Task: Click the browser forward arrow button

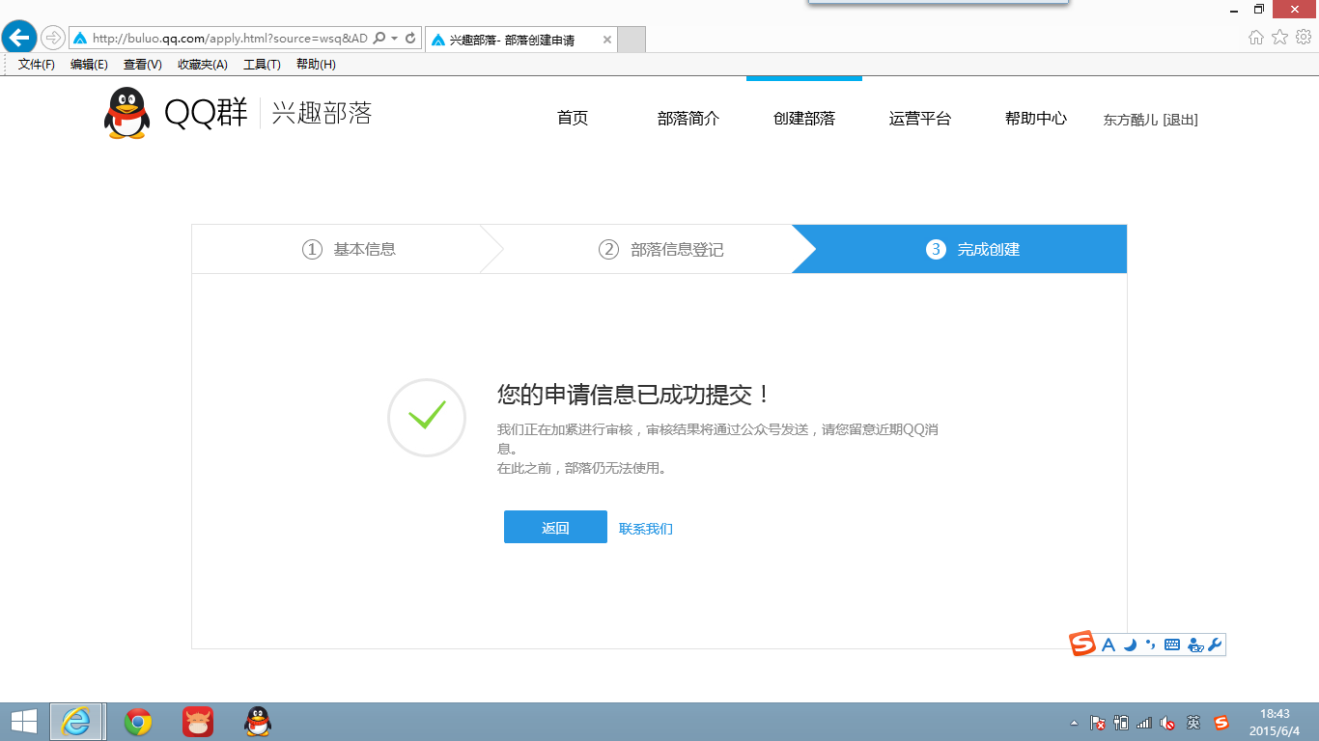Action: point(53,39)
